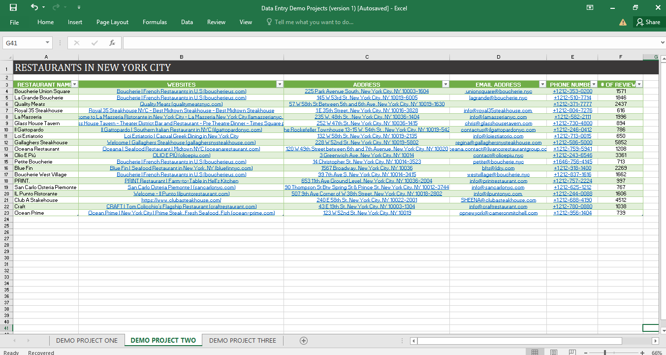Click the Name Box showing G41
Image resolution: width=666 pixels, height=355 pixels.
point(23,43)
